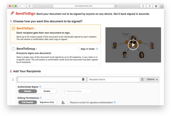171x116 pixels.
Task: Select the SendToGroup radio option
Action: [x=13, y=49]
